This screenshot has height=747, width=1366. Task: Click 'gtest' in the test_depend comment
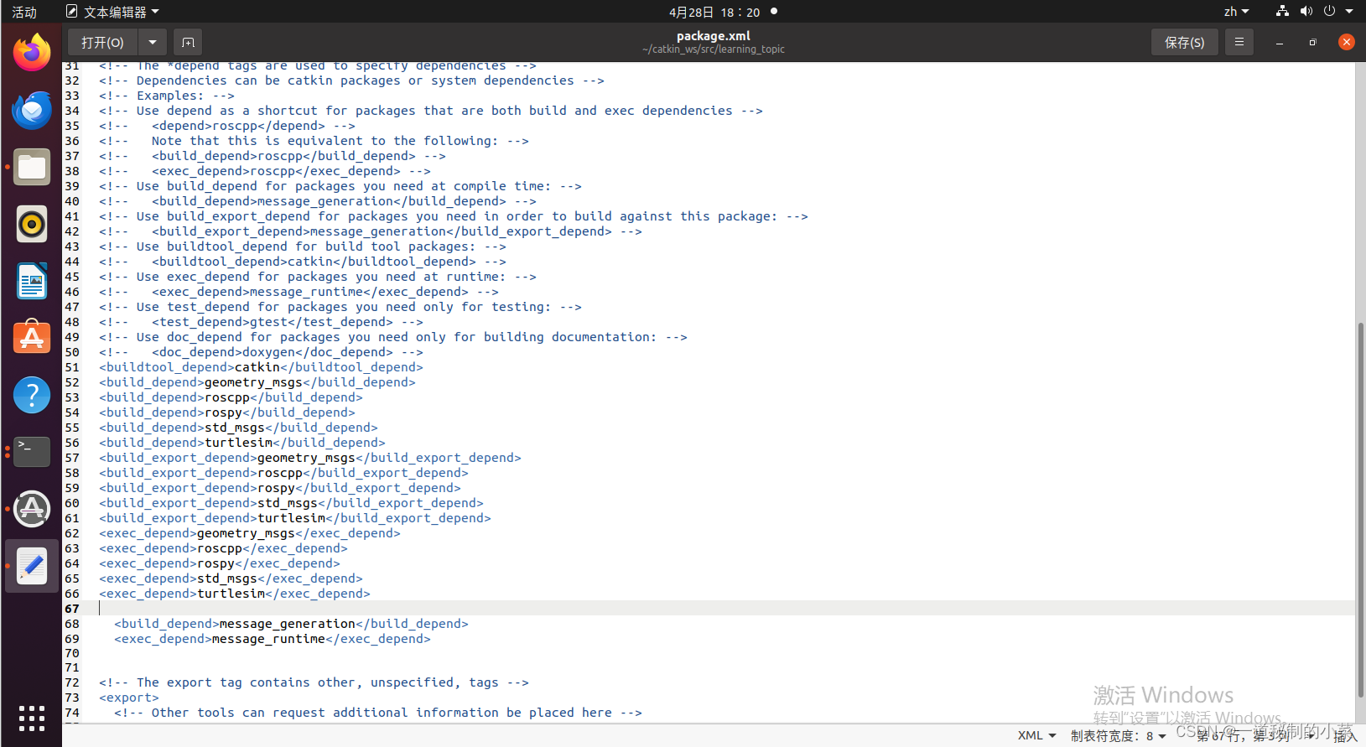point(268,322)
